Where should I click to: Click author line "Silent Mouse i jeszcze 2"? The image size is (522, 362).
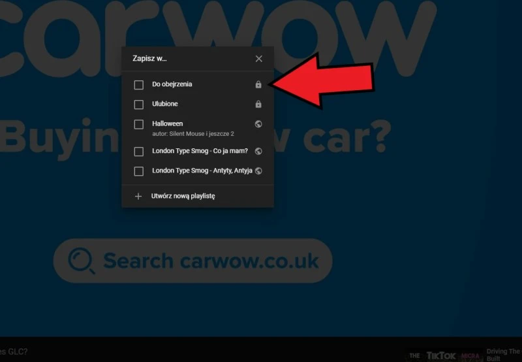(193, 133)
